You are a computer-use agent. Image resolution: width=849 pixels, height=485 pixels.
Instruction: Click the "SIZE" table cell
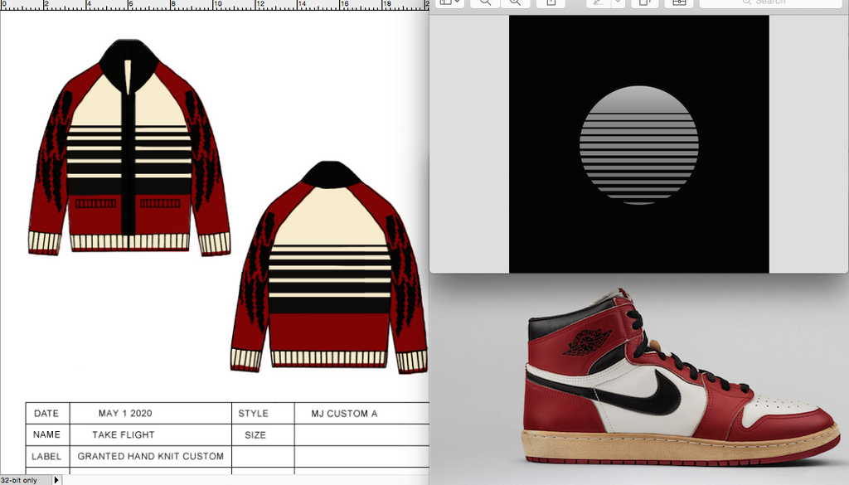click(263, 434)
